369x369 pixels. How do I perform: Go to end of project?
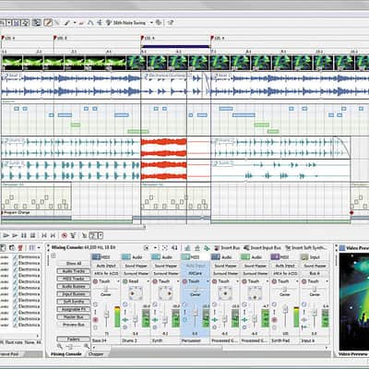pyautogui.click(x=53, y=235)
